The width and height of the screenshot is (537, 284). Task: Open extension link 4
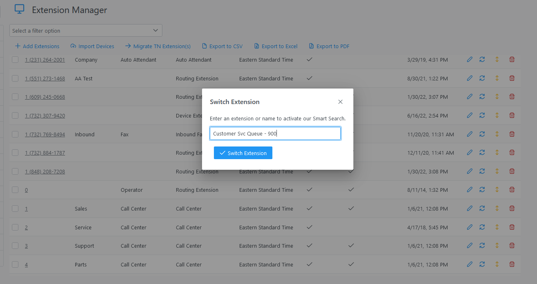(x=26, y=264)
